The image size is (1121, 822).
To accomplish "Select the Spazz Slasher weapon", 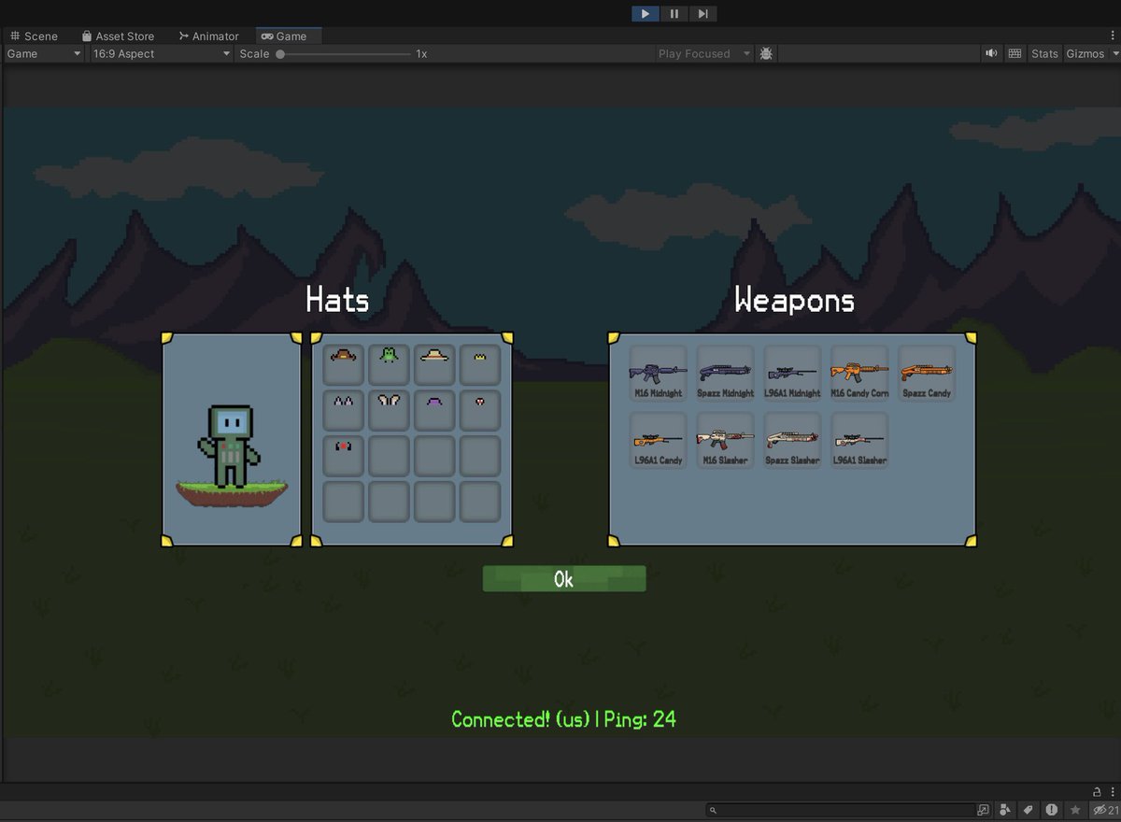I will 792,441.
